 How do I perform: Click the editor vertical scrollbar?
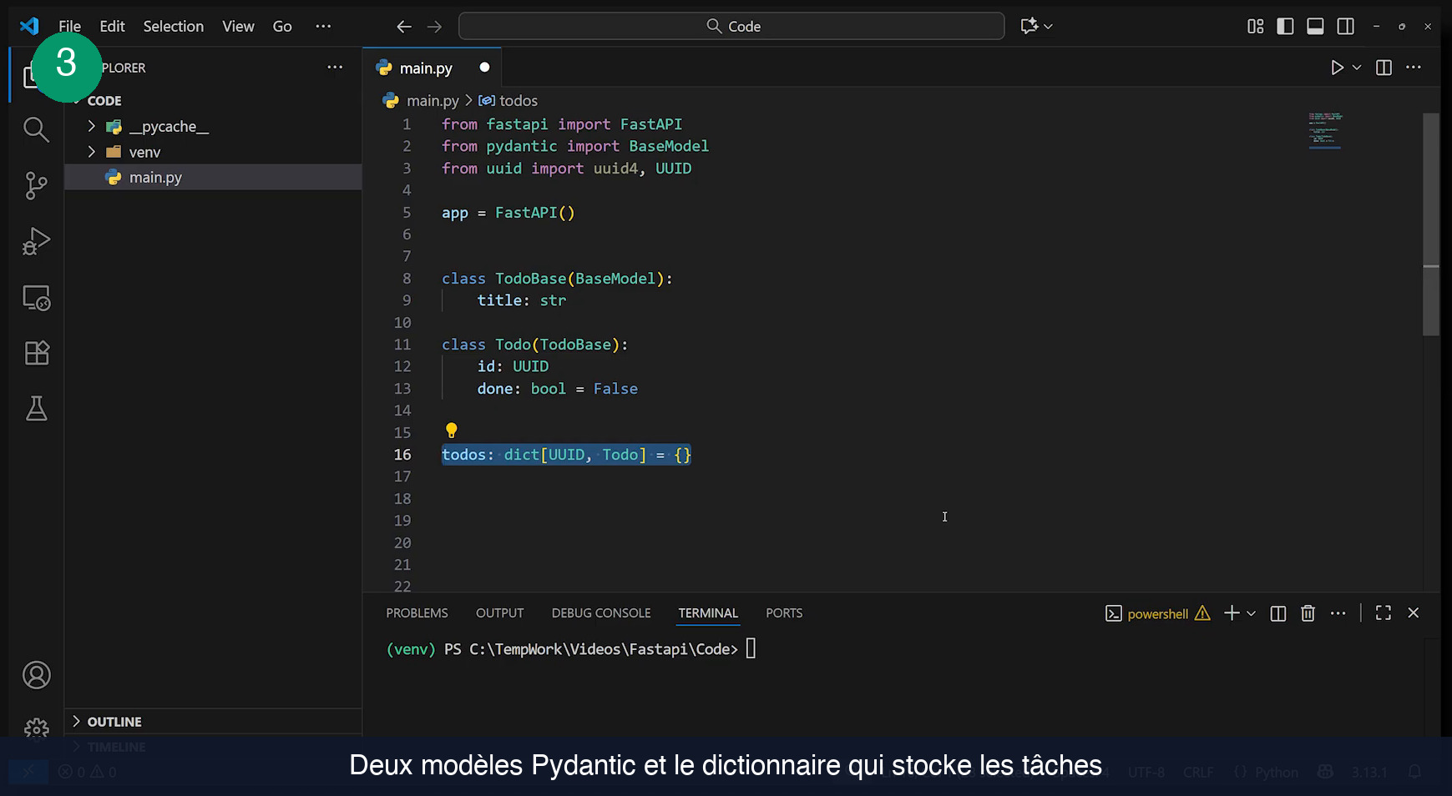(1431, 224)
